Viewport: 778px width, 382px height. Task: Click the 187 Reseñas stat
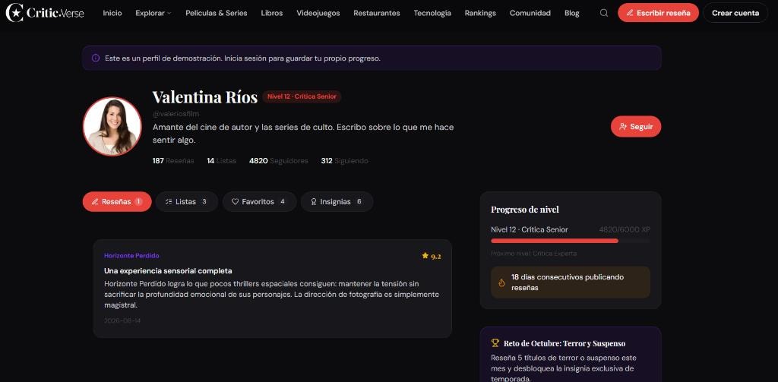[x=173, y=161]
